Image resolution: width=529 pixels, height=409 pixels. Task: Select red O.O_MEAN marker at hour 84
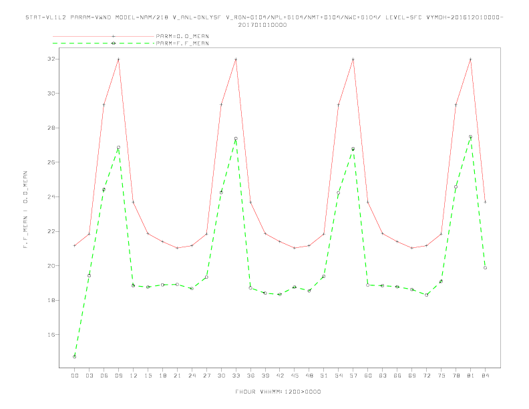tap(485, 202)
